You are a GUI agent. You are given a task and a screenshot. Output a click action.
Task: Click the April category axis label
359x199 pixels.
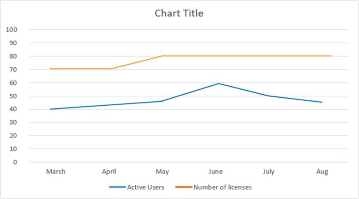[109, 172]
